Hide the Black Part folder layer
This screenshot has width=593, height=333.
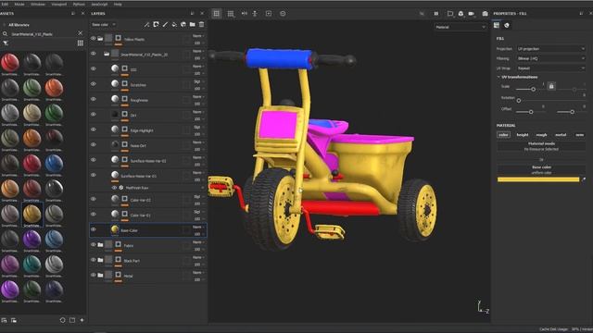pos(93,260)
